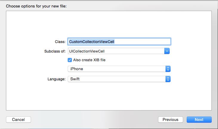The image size is (218, 129).
Task: Uncheck the Also create XIB file checkbox
Action: 70,60
